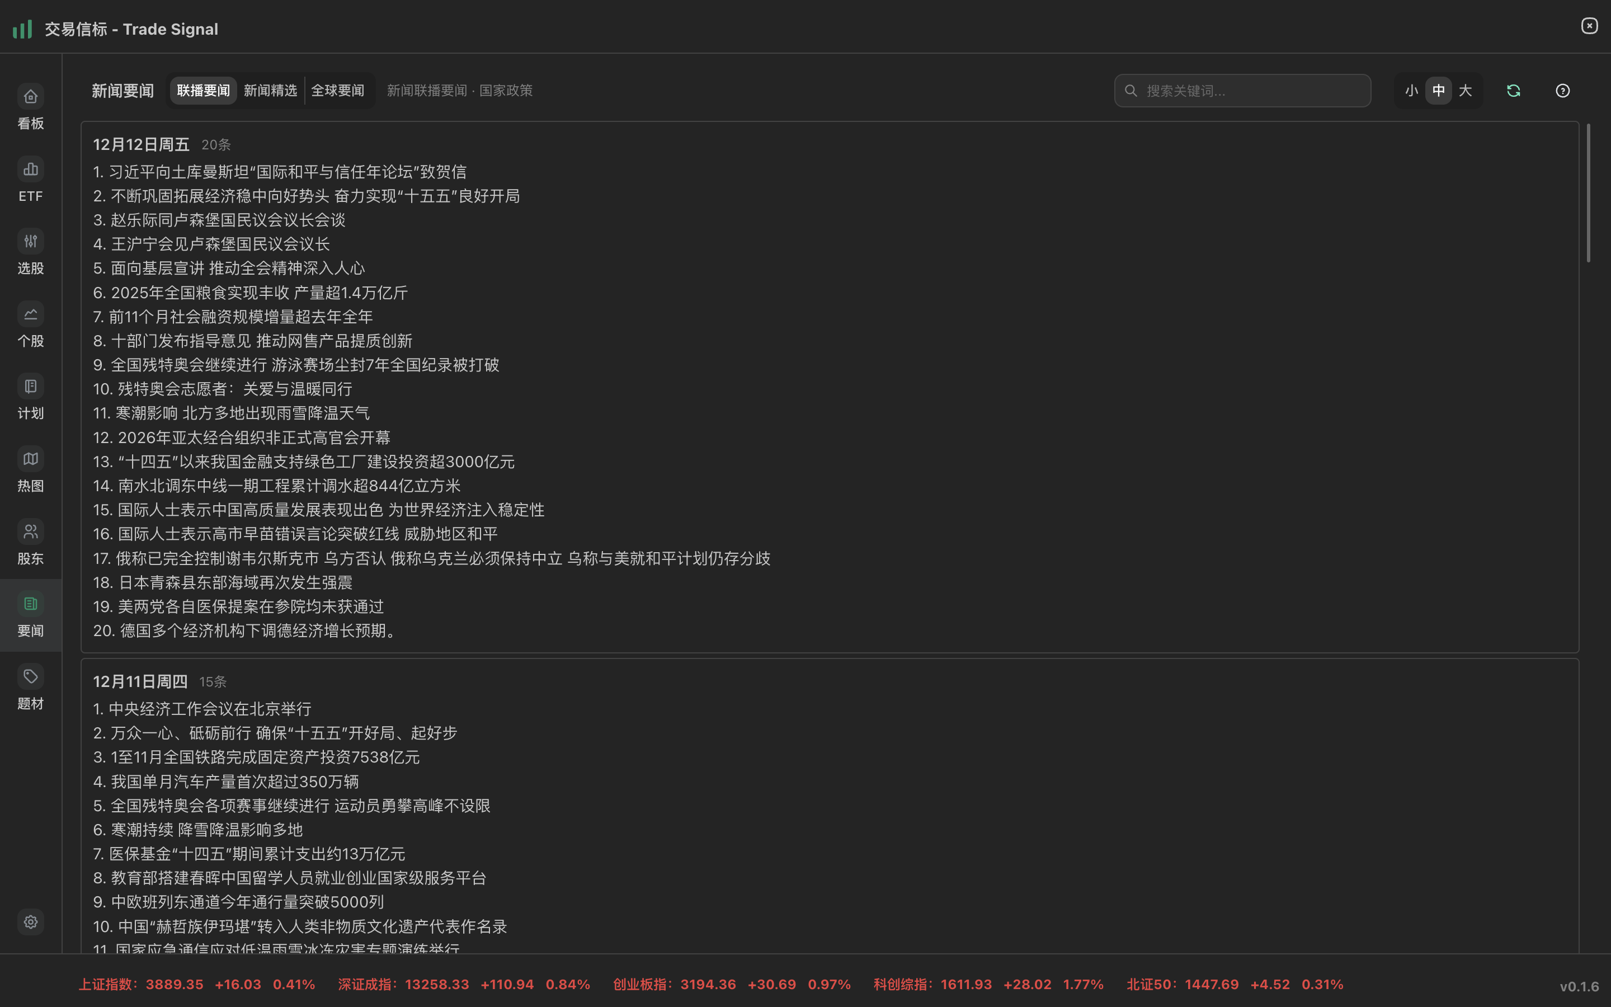Open the ETF sidebar icon

click(x=31, y=170)
